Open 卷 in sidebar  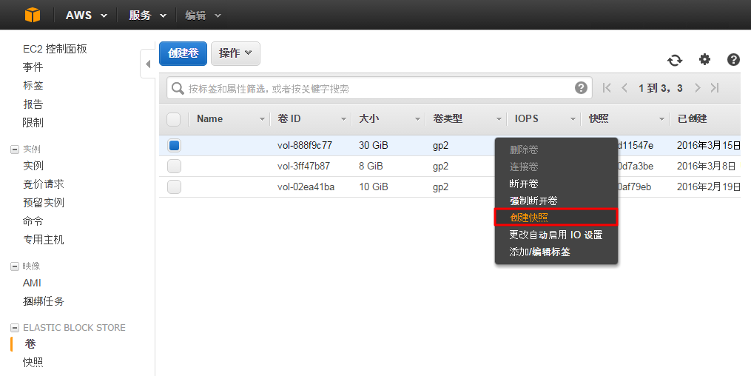[x=30, y=344]
